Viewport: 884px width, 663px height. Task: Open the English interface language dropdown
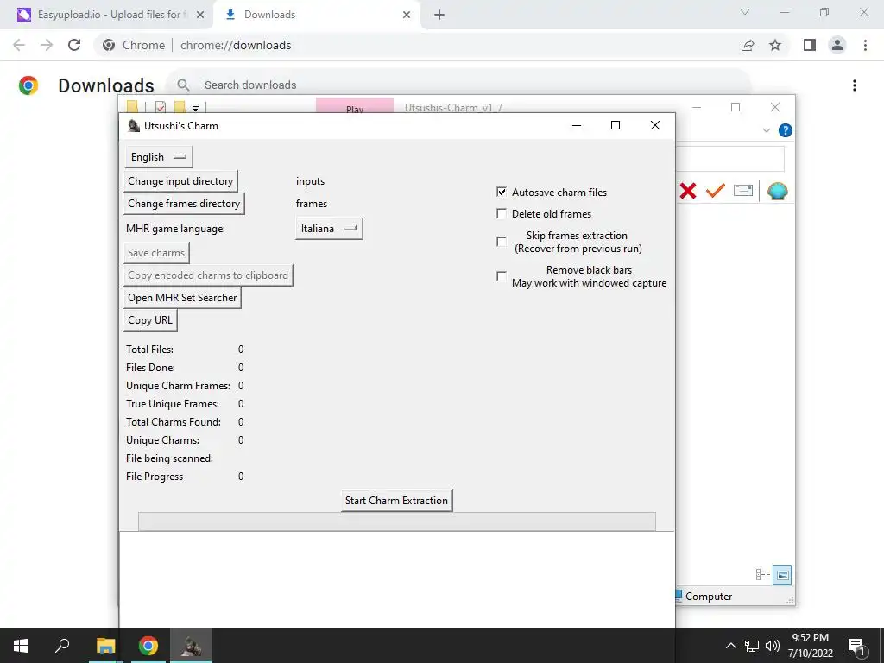coord(159,157)
